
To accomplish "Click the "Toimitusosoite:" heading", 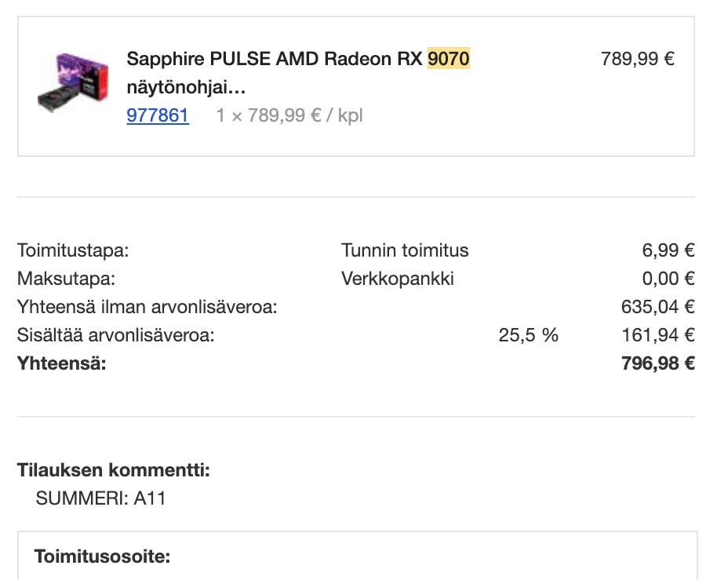I will (x=102, y=556).
